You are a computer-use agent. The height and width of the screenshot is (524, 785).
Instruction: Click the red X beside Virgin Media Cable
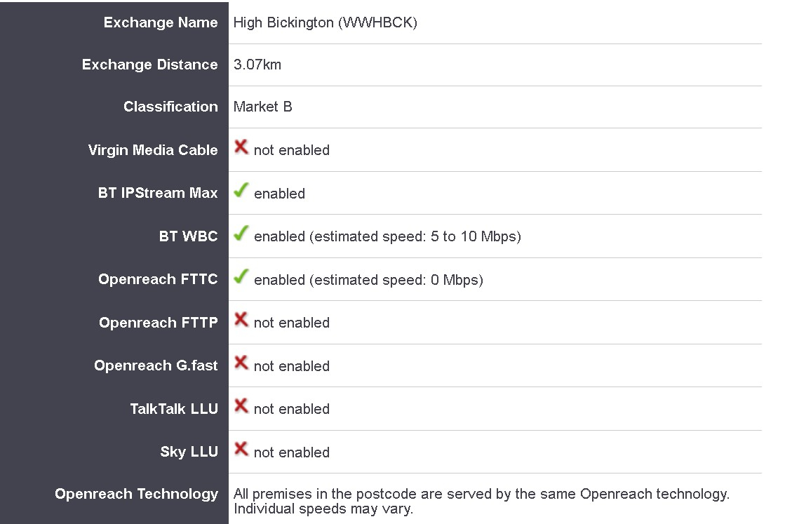coord(241,147)
